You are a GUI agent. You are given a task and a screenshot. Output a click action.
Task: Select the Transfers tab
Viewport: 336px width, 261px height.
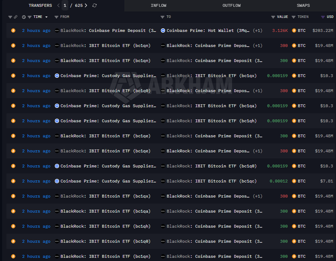click(41, 5)
